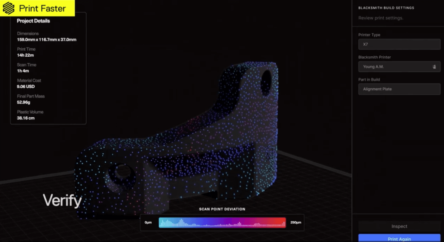Click the 250µm scale label

[x=296, y=223]
